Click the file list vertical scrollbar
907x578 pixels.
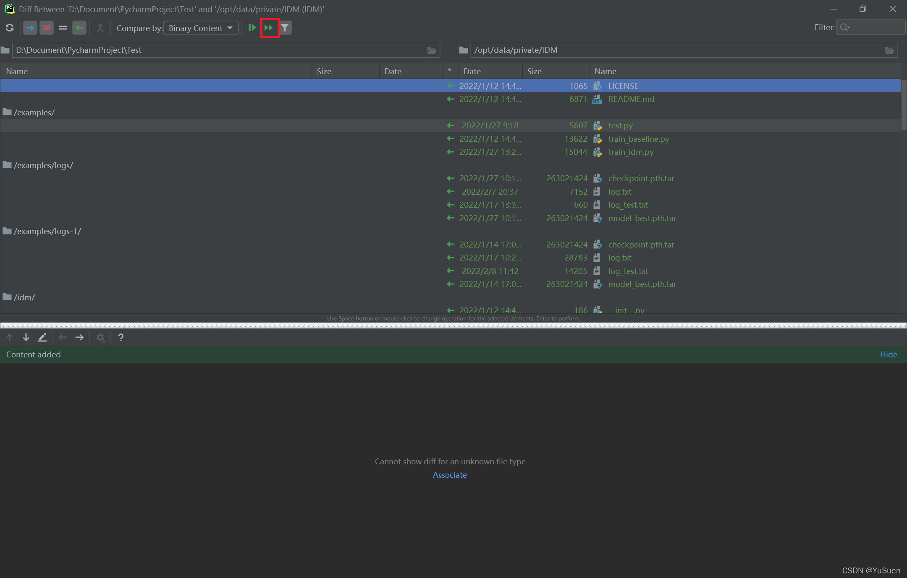[x=904, y=105]
